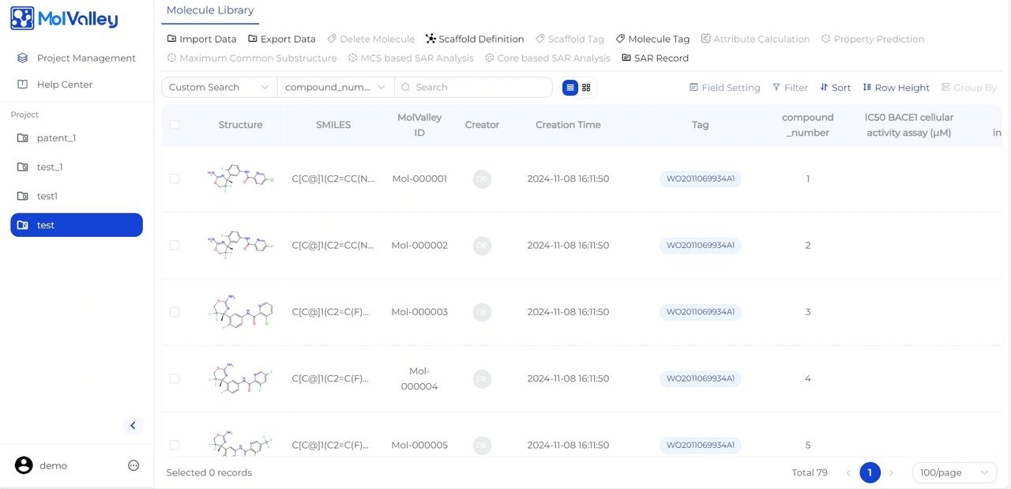This screenshot has width=1011, height=489.
Task: Open Scaffold Definition tool
Action: pos(474,39)
